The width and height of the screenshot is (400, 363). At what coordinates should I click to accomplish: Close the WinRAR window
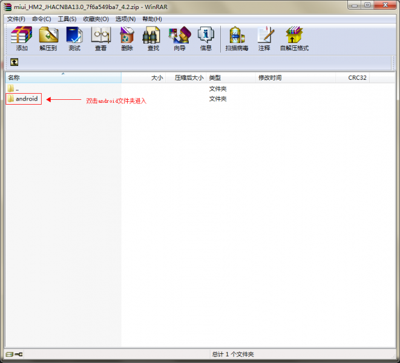click(385, 5)
